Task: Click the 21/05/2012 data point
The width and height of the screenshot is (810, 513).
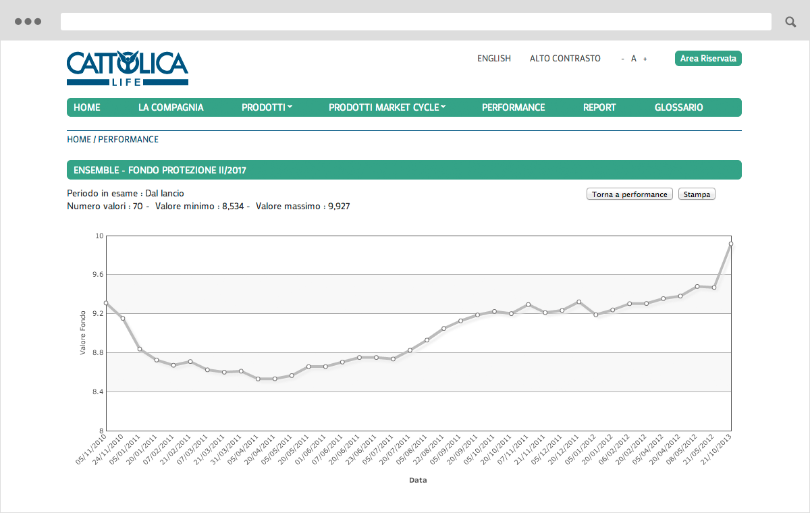Action: coord(714,288)
